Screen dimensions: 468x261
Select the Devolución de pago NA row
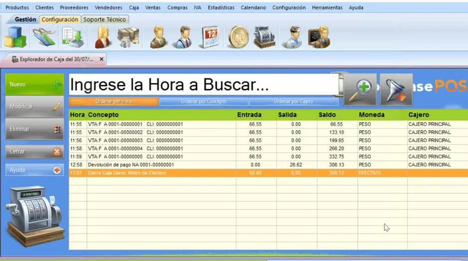[268, 164]
